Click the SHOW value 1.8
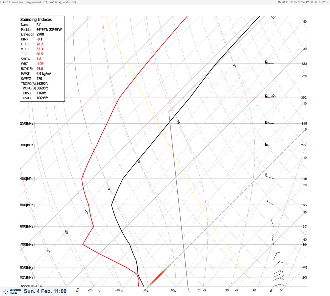This screenshot has height=296, width=330. click(39, 59)
